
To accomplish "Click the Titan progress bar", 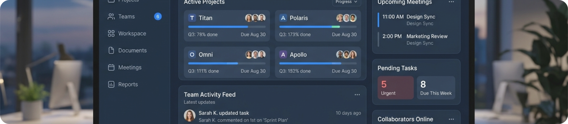I will (x=227, y=27).
